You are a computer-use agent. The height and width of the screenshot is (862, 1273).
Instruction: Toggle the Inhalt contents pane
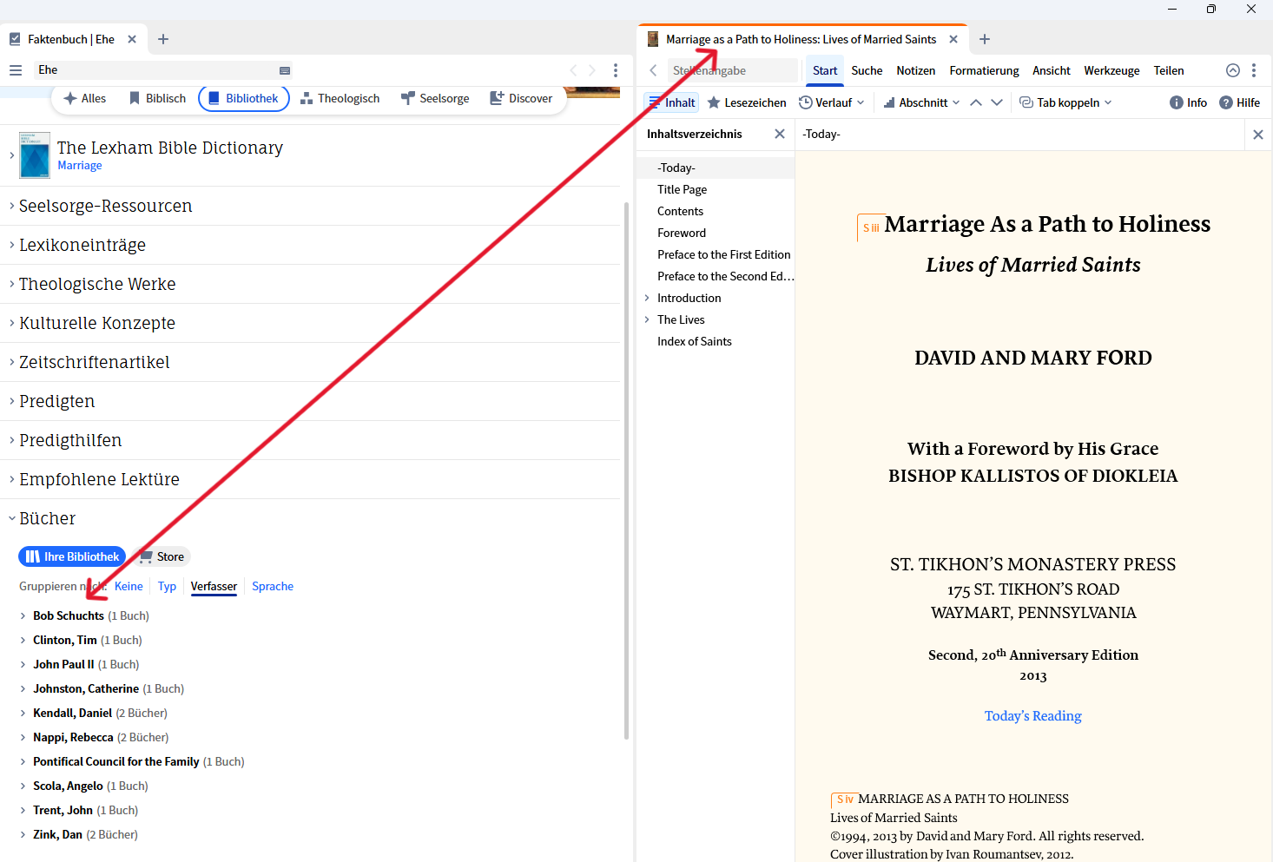pyautogui.click(x=672, y=102)
